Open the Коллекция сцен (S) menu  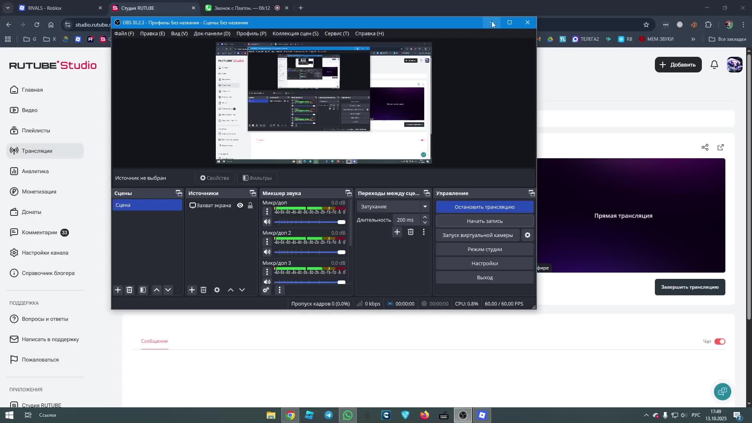[295, 33]
